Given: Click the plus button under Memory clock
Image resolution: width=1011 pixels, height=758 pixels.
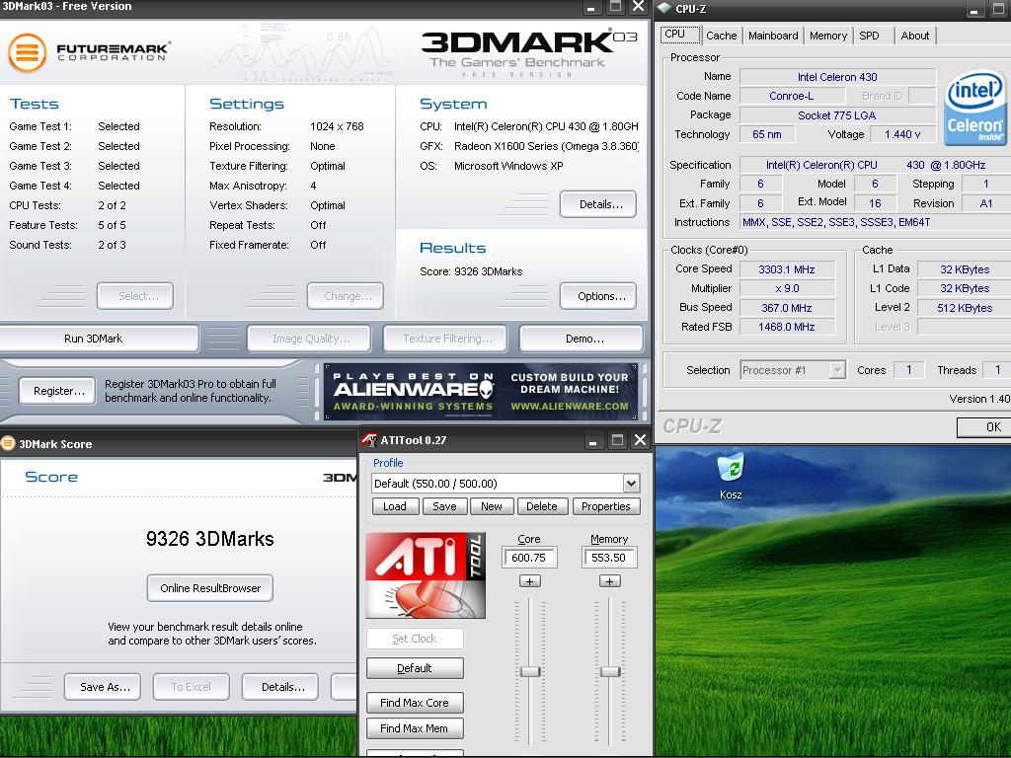Looking at the screenshot, I should (x=609, y=581).
